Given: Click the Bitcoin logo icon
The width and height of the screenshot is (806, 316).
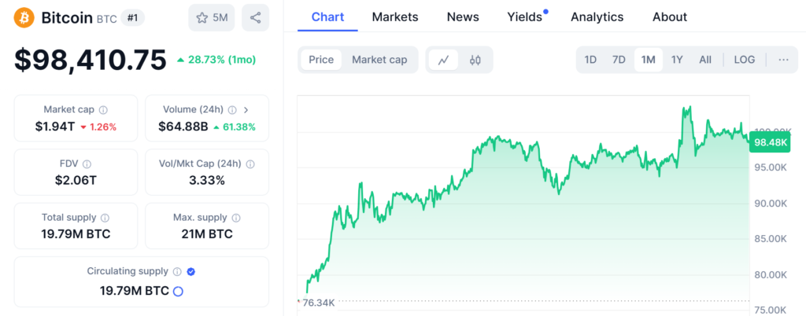Looking at the screenshot, I should click(x=24, y=17).
